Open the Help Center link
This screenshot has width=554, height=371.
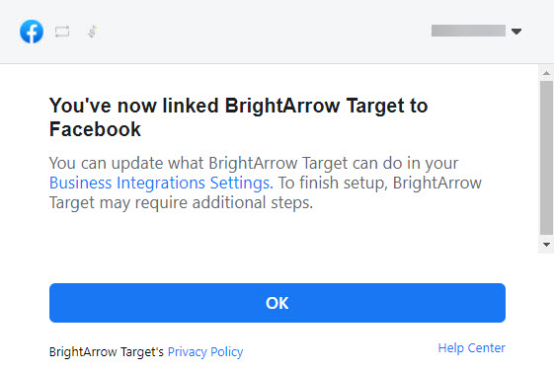[471, 348]
